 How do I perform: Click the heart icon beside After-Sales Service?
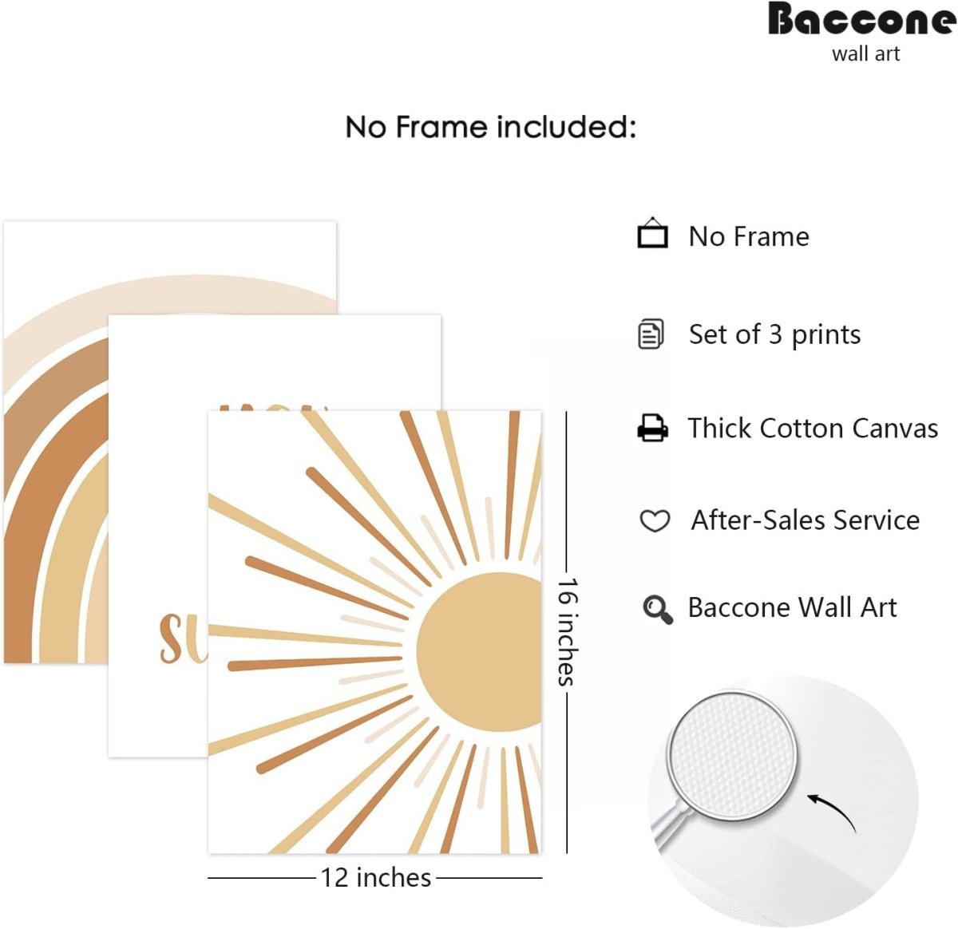coord(655,521)
